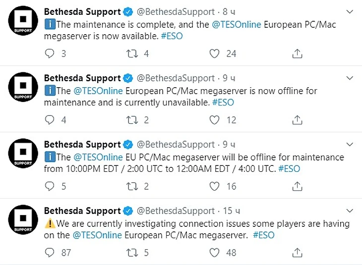Retweet the 10:00PM EDT maintenance schedule tweet
Image resolution: width=362 pixels, height=265 pixels.
[132, 186]
